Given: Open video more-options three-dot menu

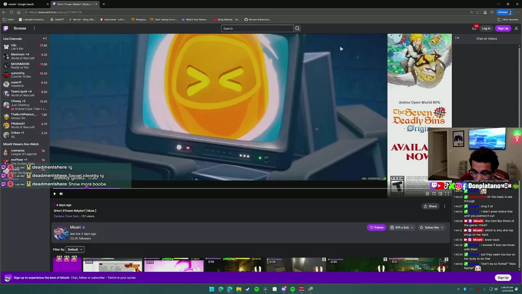Looking at the screenshot, I should (x=445, y=206).
